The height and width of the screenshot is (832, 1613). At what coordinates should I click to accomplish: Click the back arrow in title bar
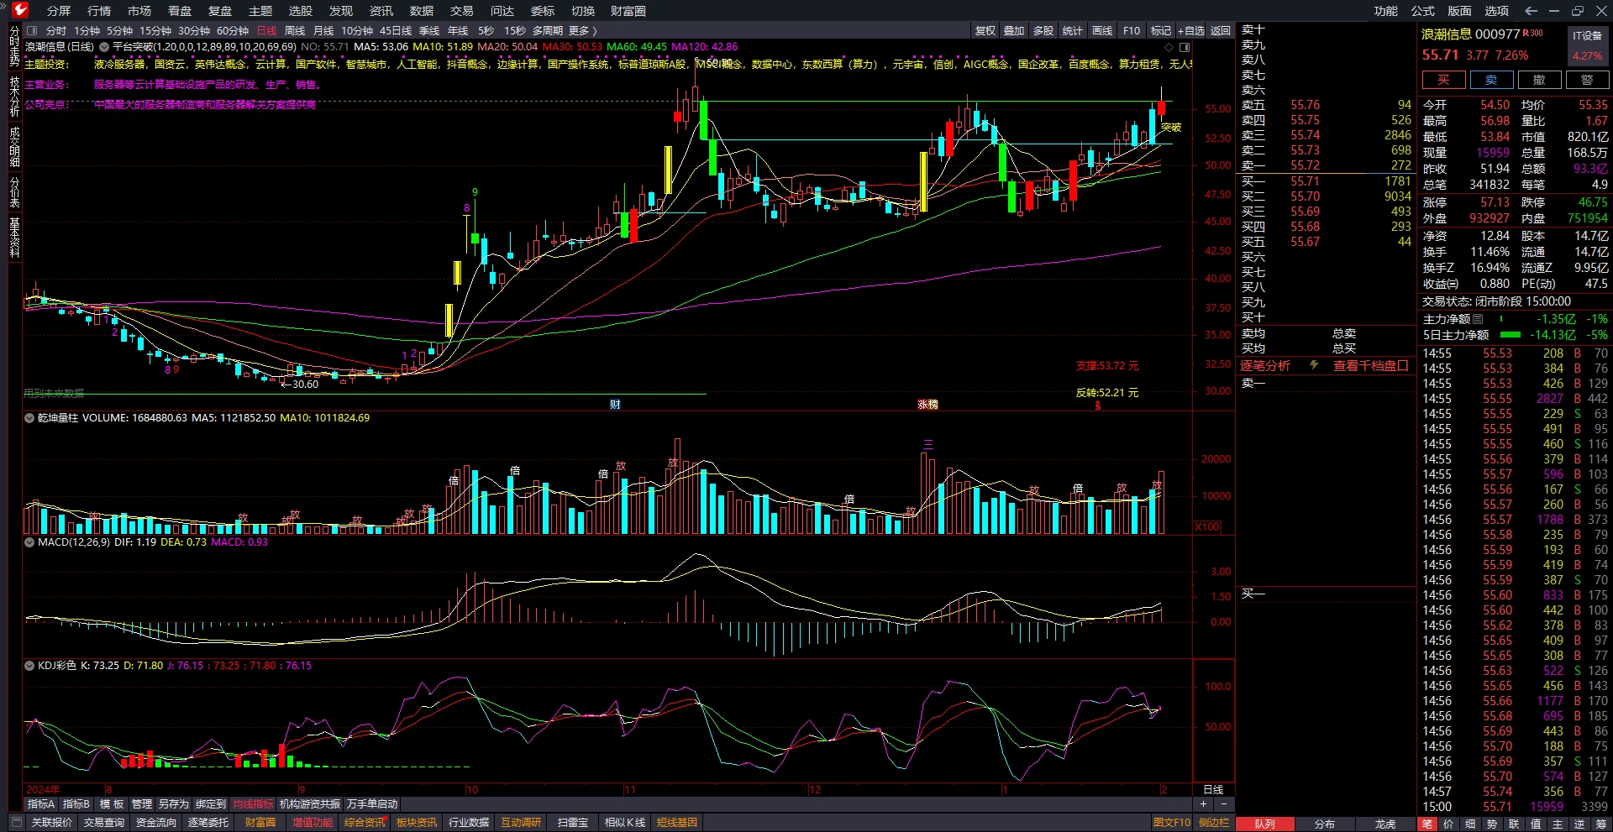tap(1531, 11)
